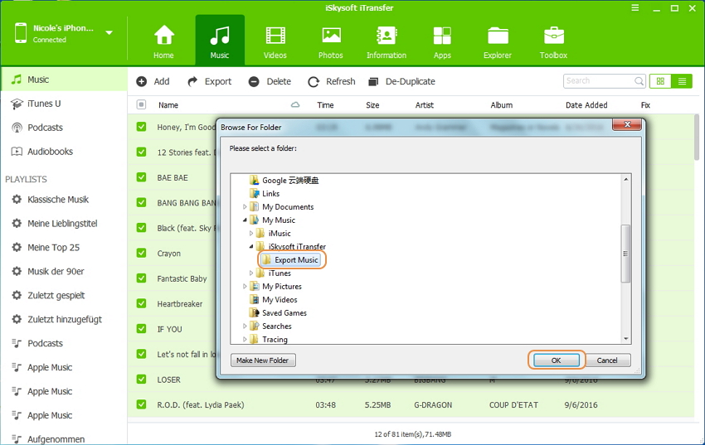Uncheck the R.O.D. song checkbox

tap(141, 404)
